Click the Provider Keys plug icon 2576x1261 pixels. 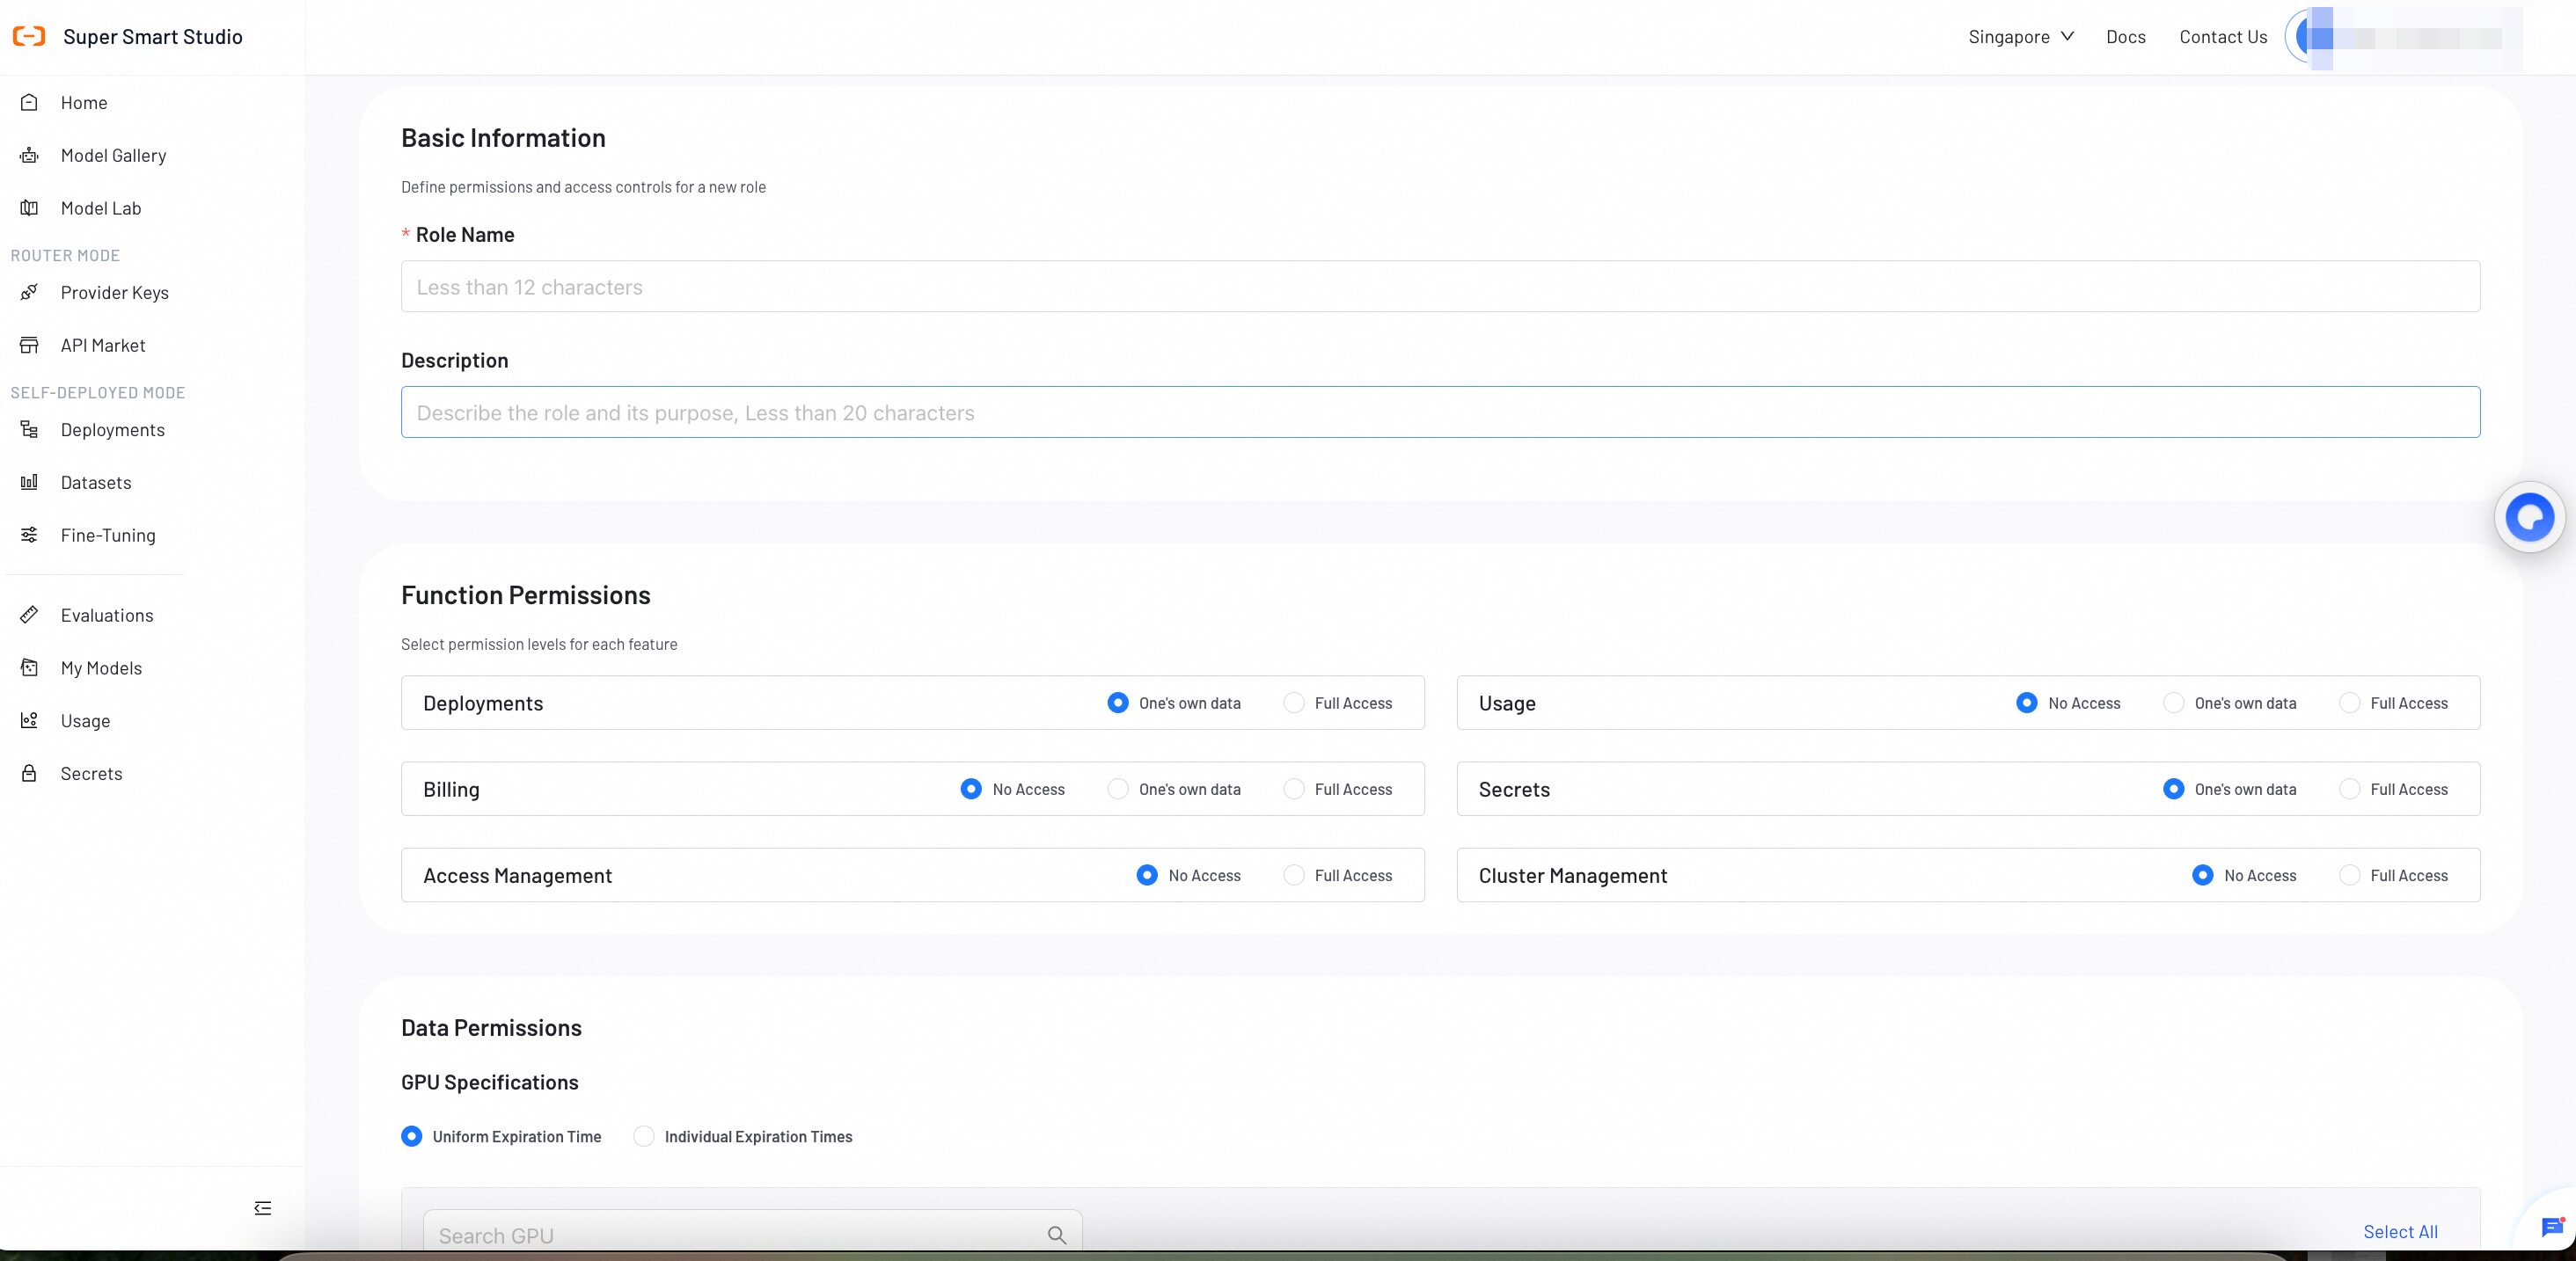coord(29,292)
